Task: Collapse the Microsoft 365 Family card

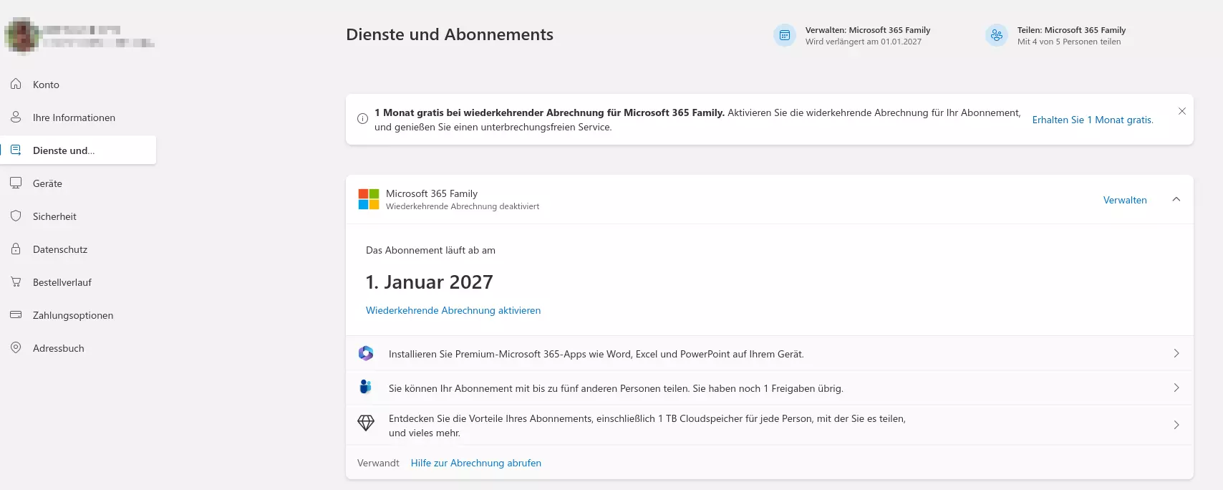Action: [x=1176, y=199]
